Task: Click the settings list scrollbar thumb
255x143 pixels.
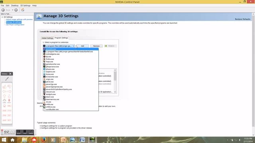Action: pyautogui.click(x=115, y=76)
